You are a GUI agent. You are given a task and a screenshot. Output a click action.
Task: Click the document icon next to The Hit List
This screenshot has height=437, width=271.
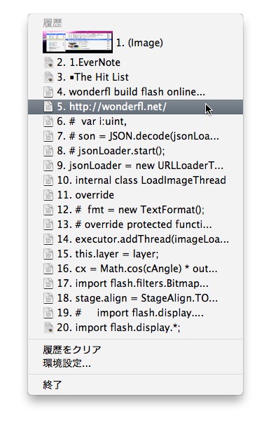pyautogui.click(x=48, y=77)
